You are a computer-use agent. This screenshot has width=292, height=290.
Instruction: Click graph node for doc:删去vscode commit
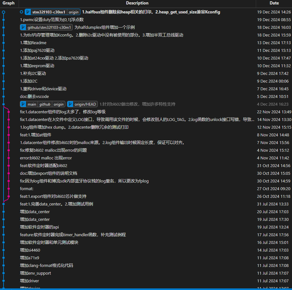pos(4,97)
